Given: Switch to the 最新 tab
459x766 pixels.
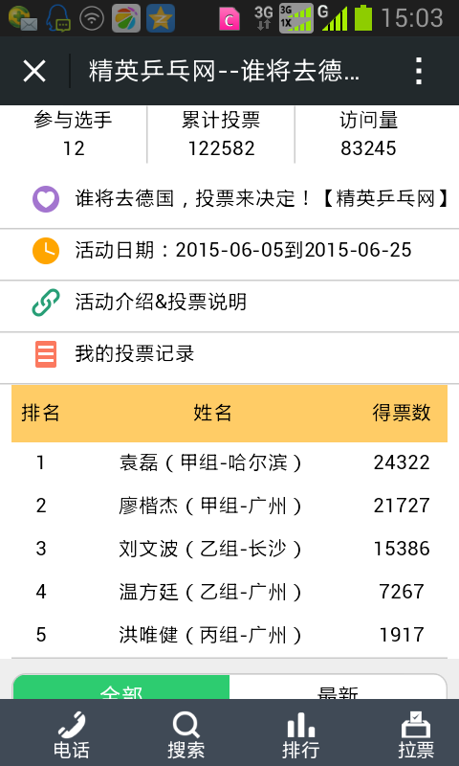Looking at the screenshot, I should 338,687.
